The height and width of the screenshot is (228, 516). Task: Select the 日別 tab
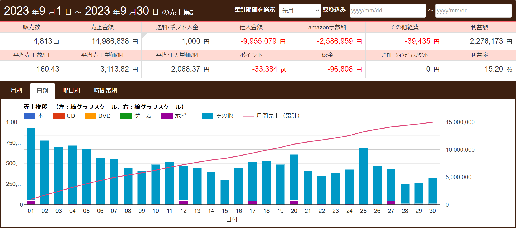[42, 91]
